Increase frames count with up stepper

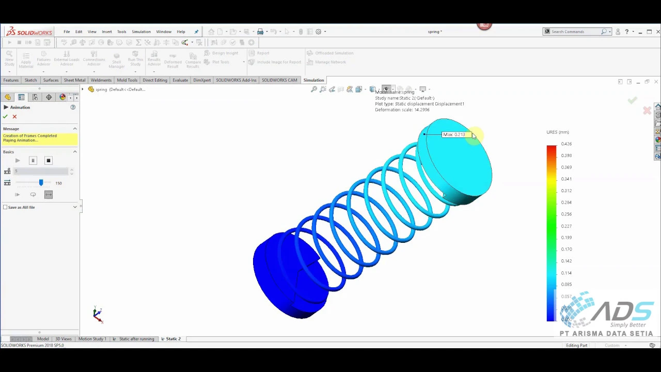pyautogui.click(x=71, y=169)
